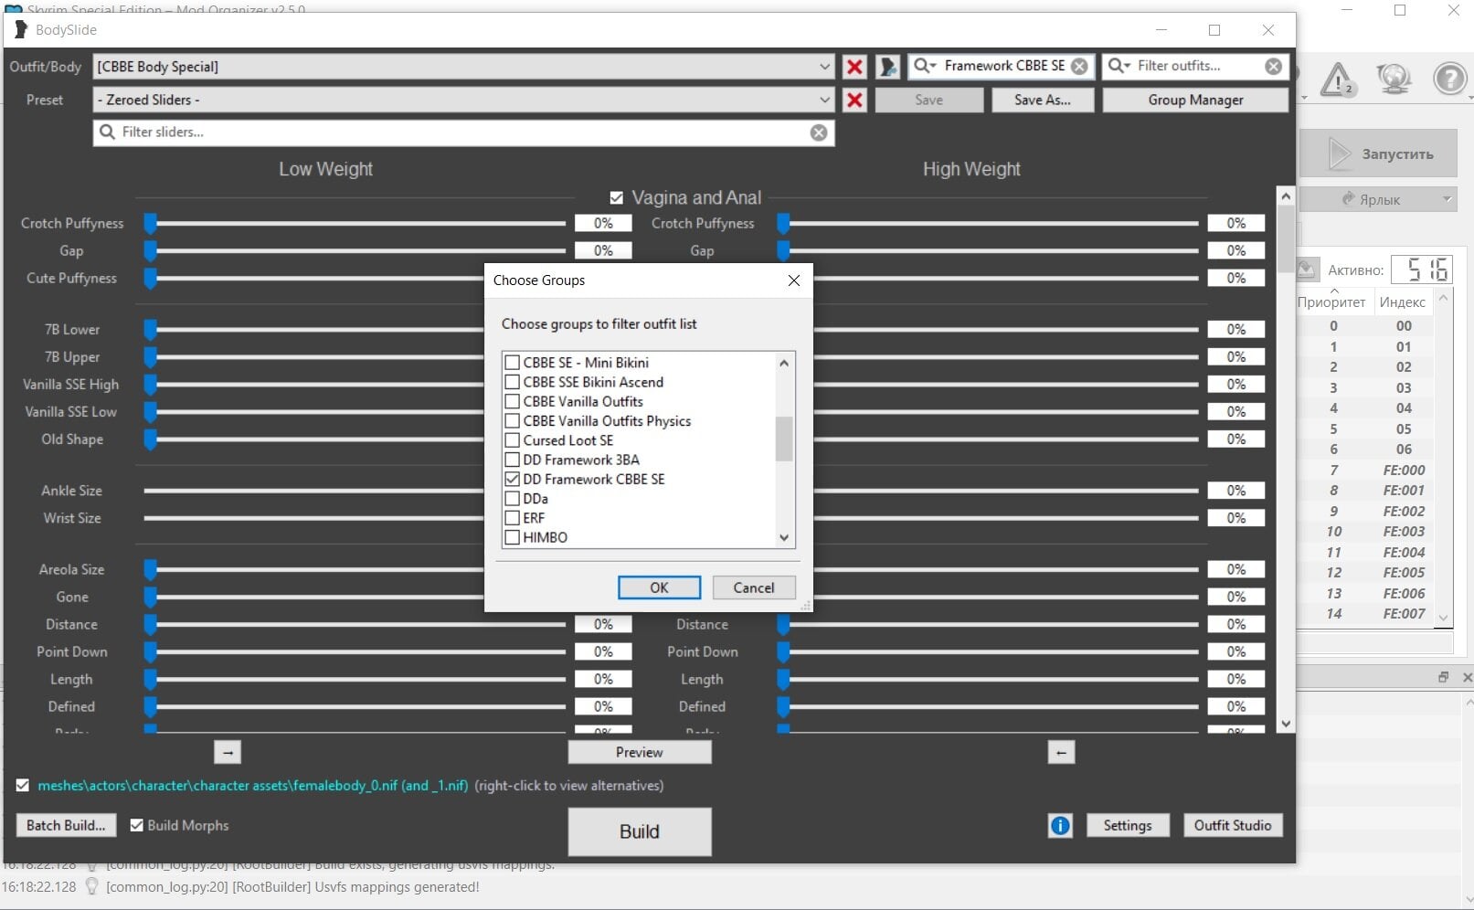Toggle the Vagina and Anal category checkbox
Image resolution: width=1474 pixels, height=910 pixels.
(617, 197)
